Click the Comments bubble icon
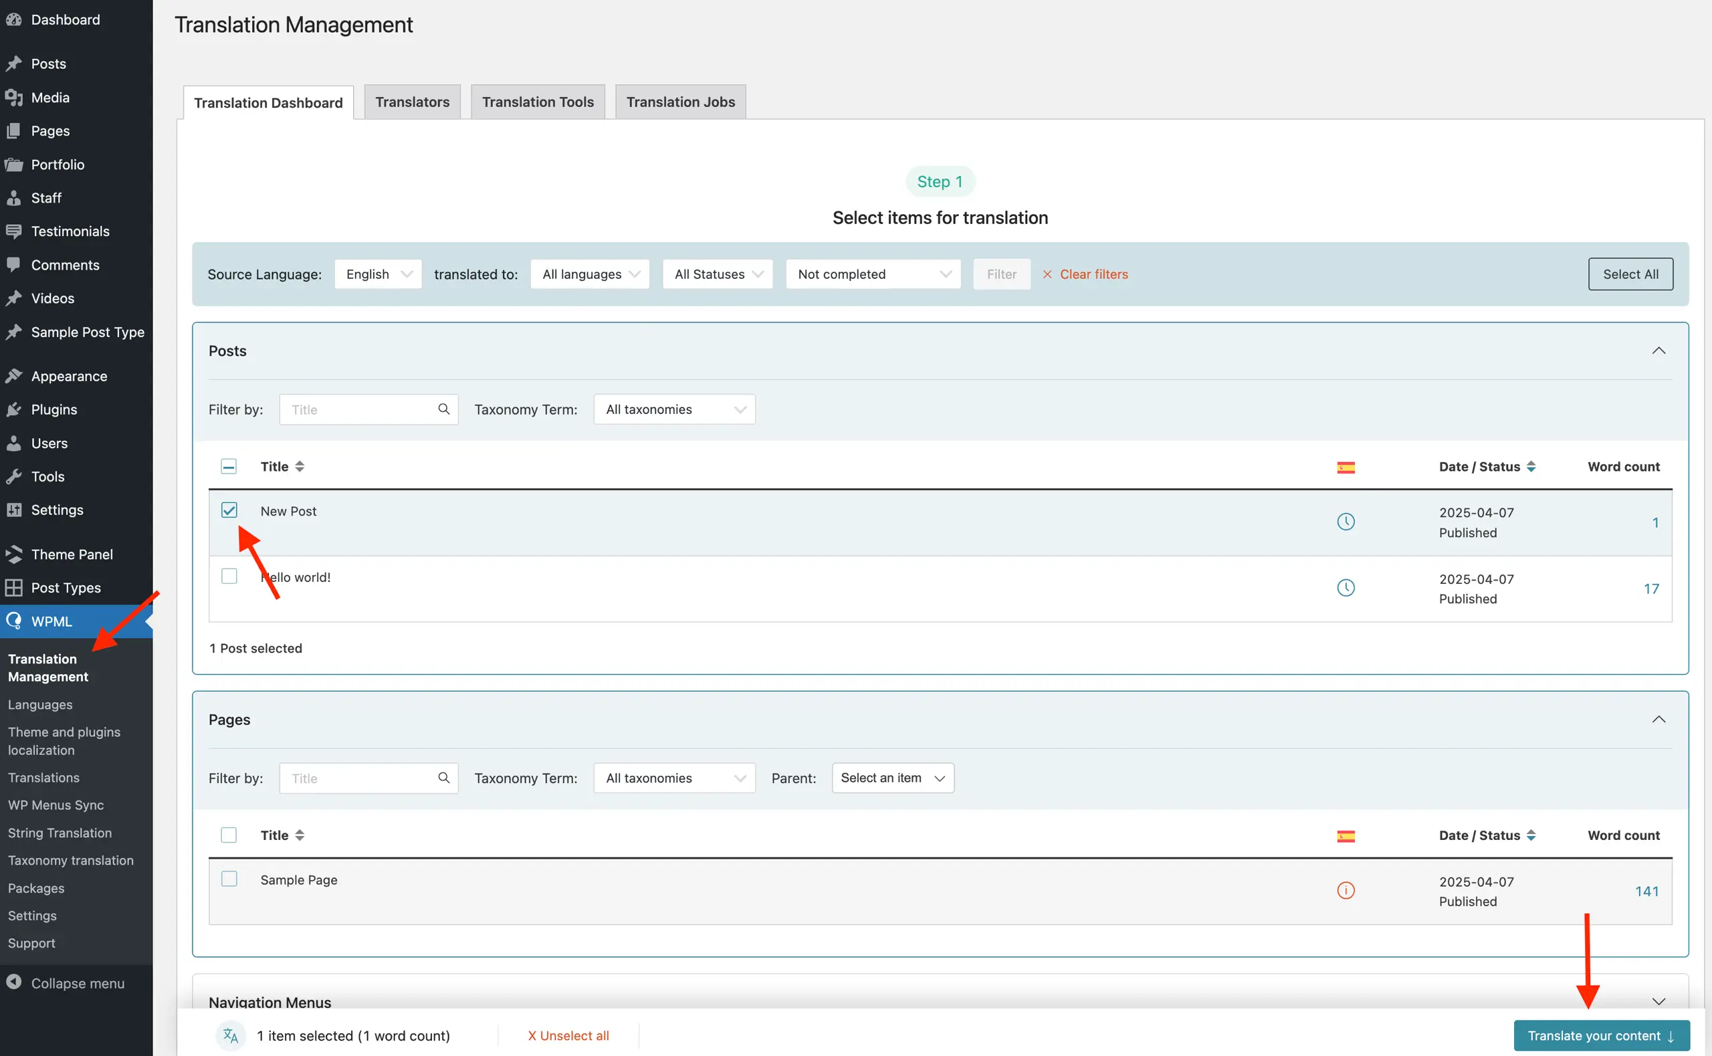 pos(14,265)
